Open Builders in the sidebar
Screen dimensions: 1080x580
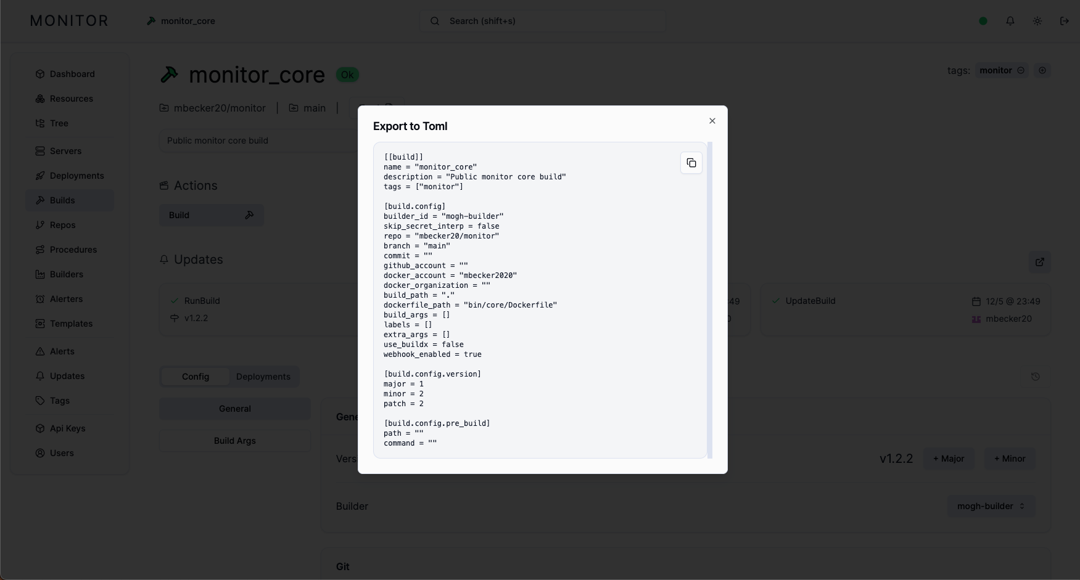[70, 274]
